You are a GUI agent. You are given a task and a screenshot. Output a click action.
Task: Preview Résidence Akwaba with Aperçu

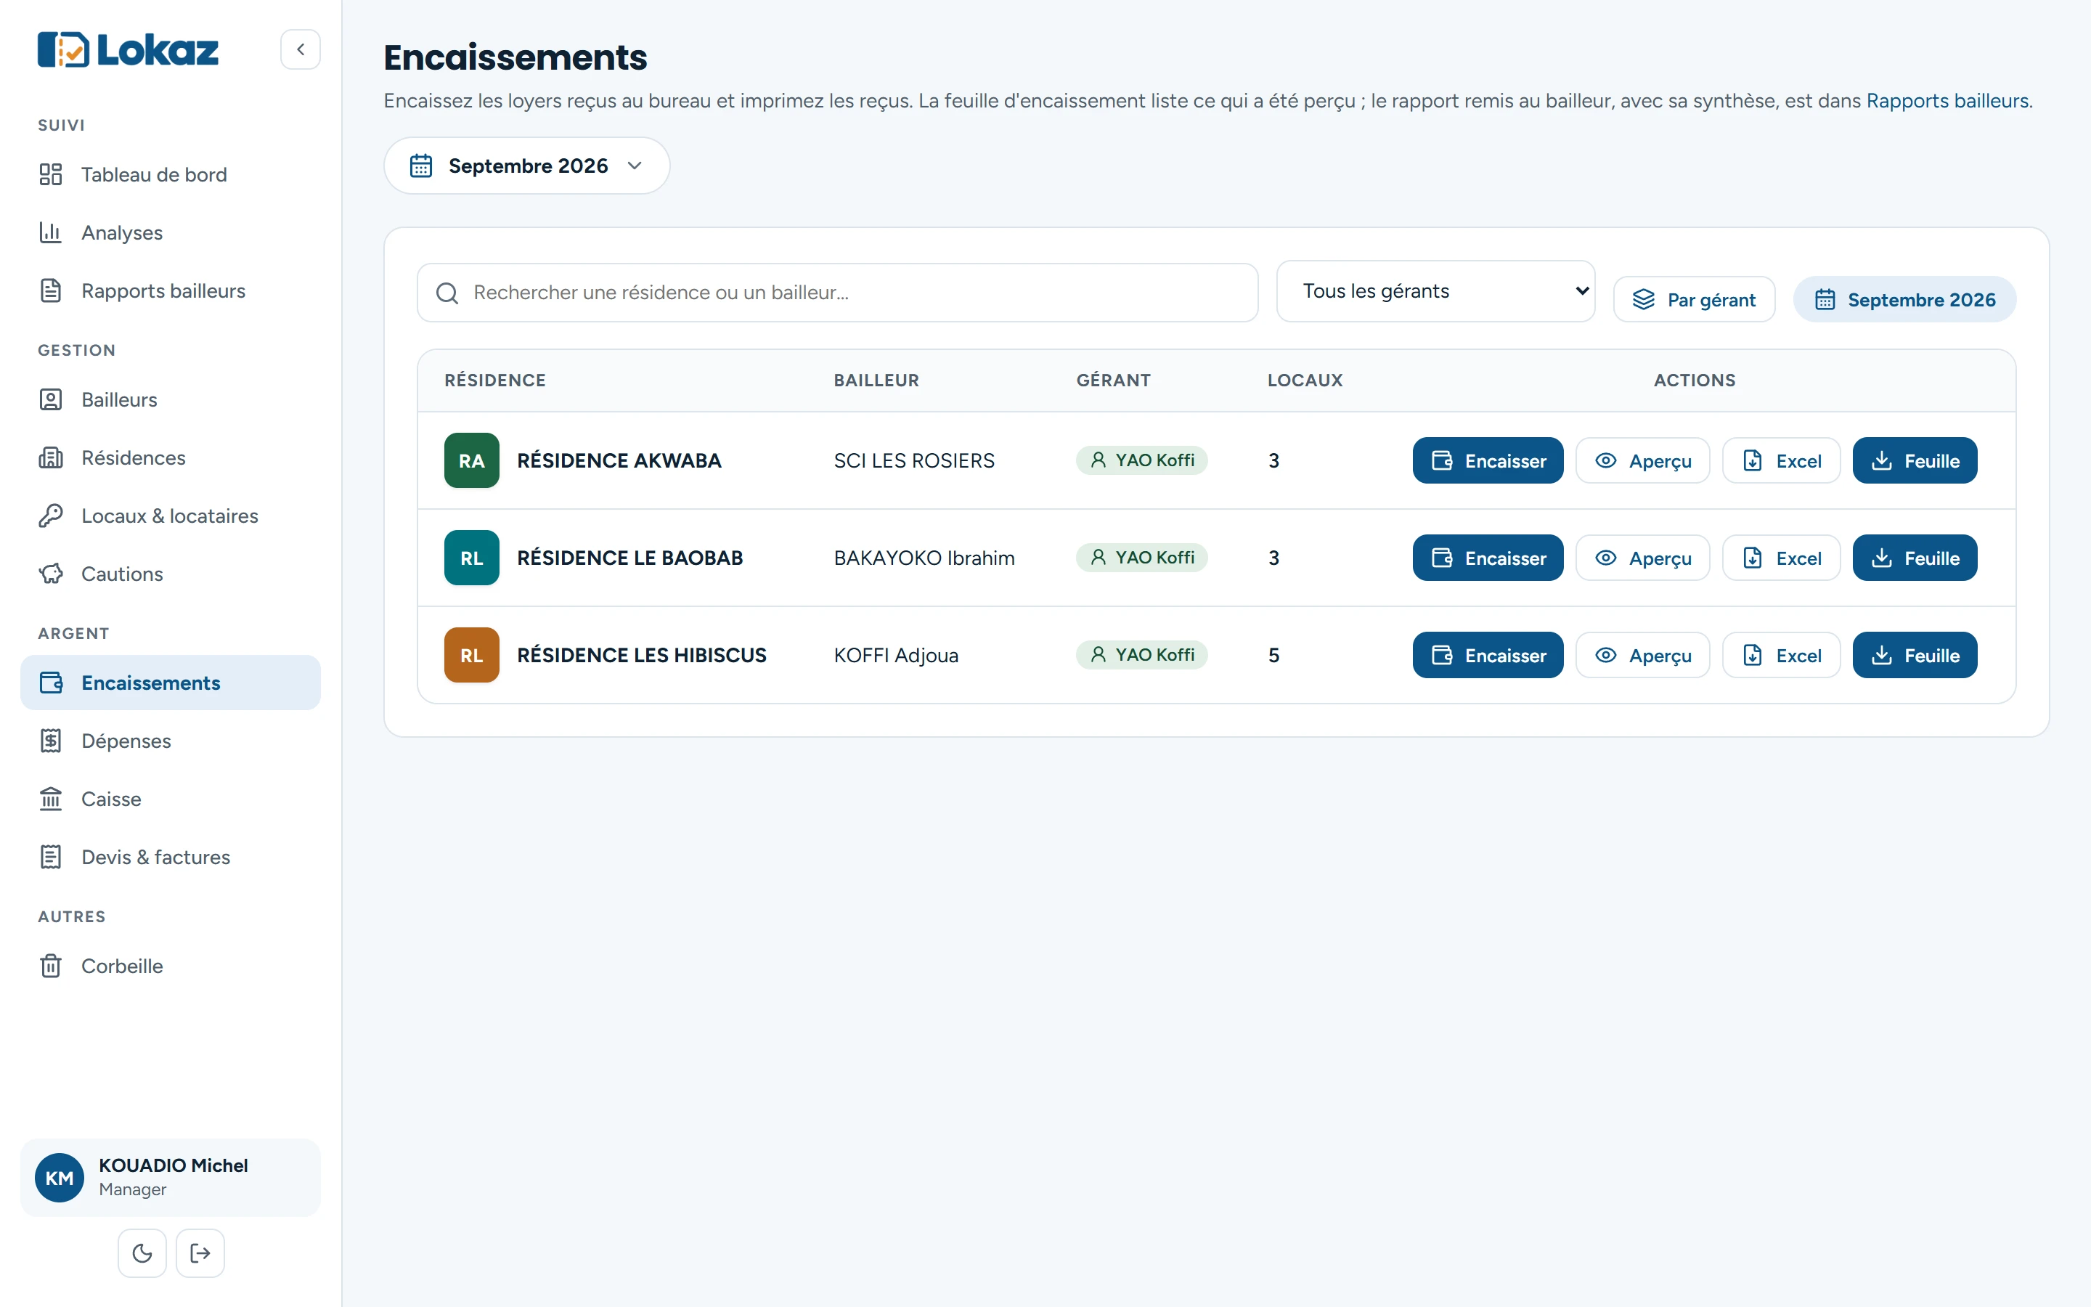point(1642,460)
